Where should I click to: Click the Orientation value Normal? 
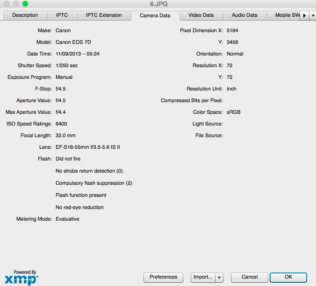point(235,54)
